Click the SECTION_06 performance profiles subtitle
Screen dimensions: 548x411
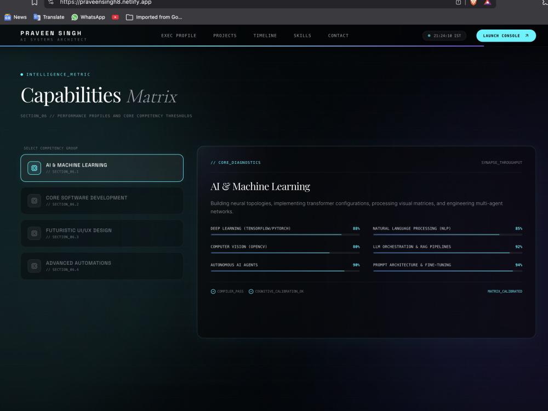(x=106, y=116)
